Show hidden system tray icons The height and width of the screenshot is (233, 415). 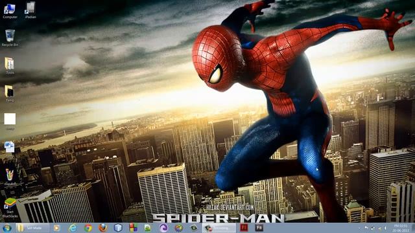coord(359,228)
